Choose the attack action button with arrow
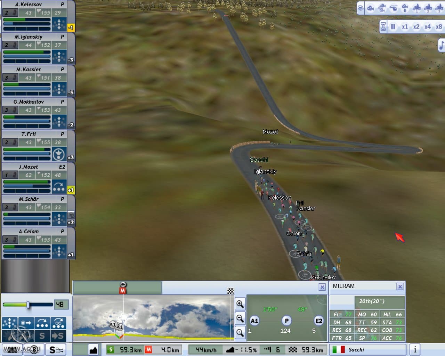445x356 pixels. (26, 323)
